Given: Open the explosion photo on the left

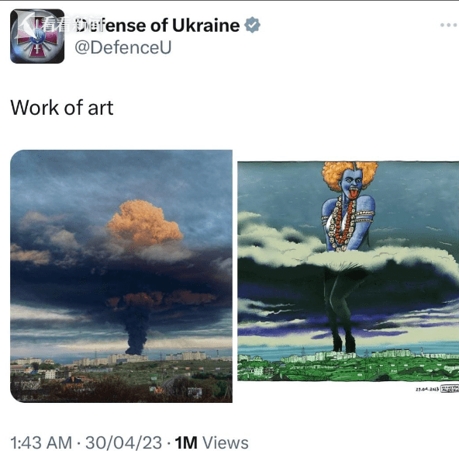Looking at the screenshot, I should [x=122, y=276].
